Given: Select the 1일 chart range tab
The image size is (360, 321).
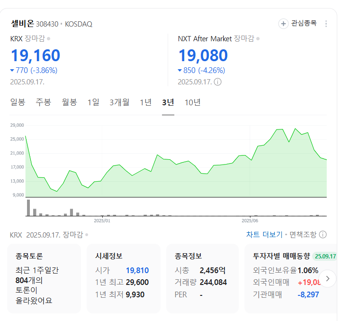Looking at the screenshot, I should click(93, 102).
